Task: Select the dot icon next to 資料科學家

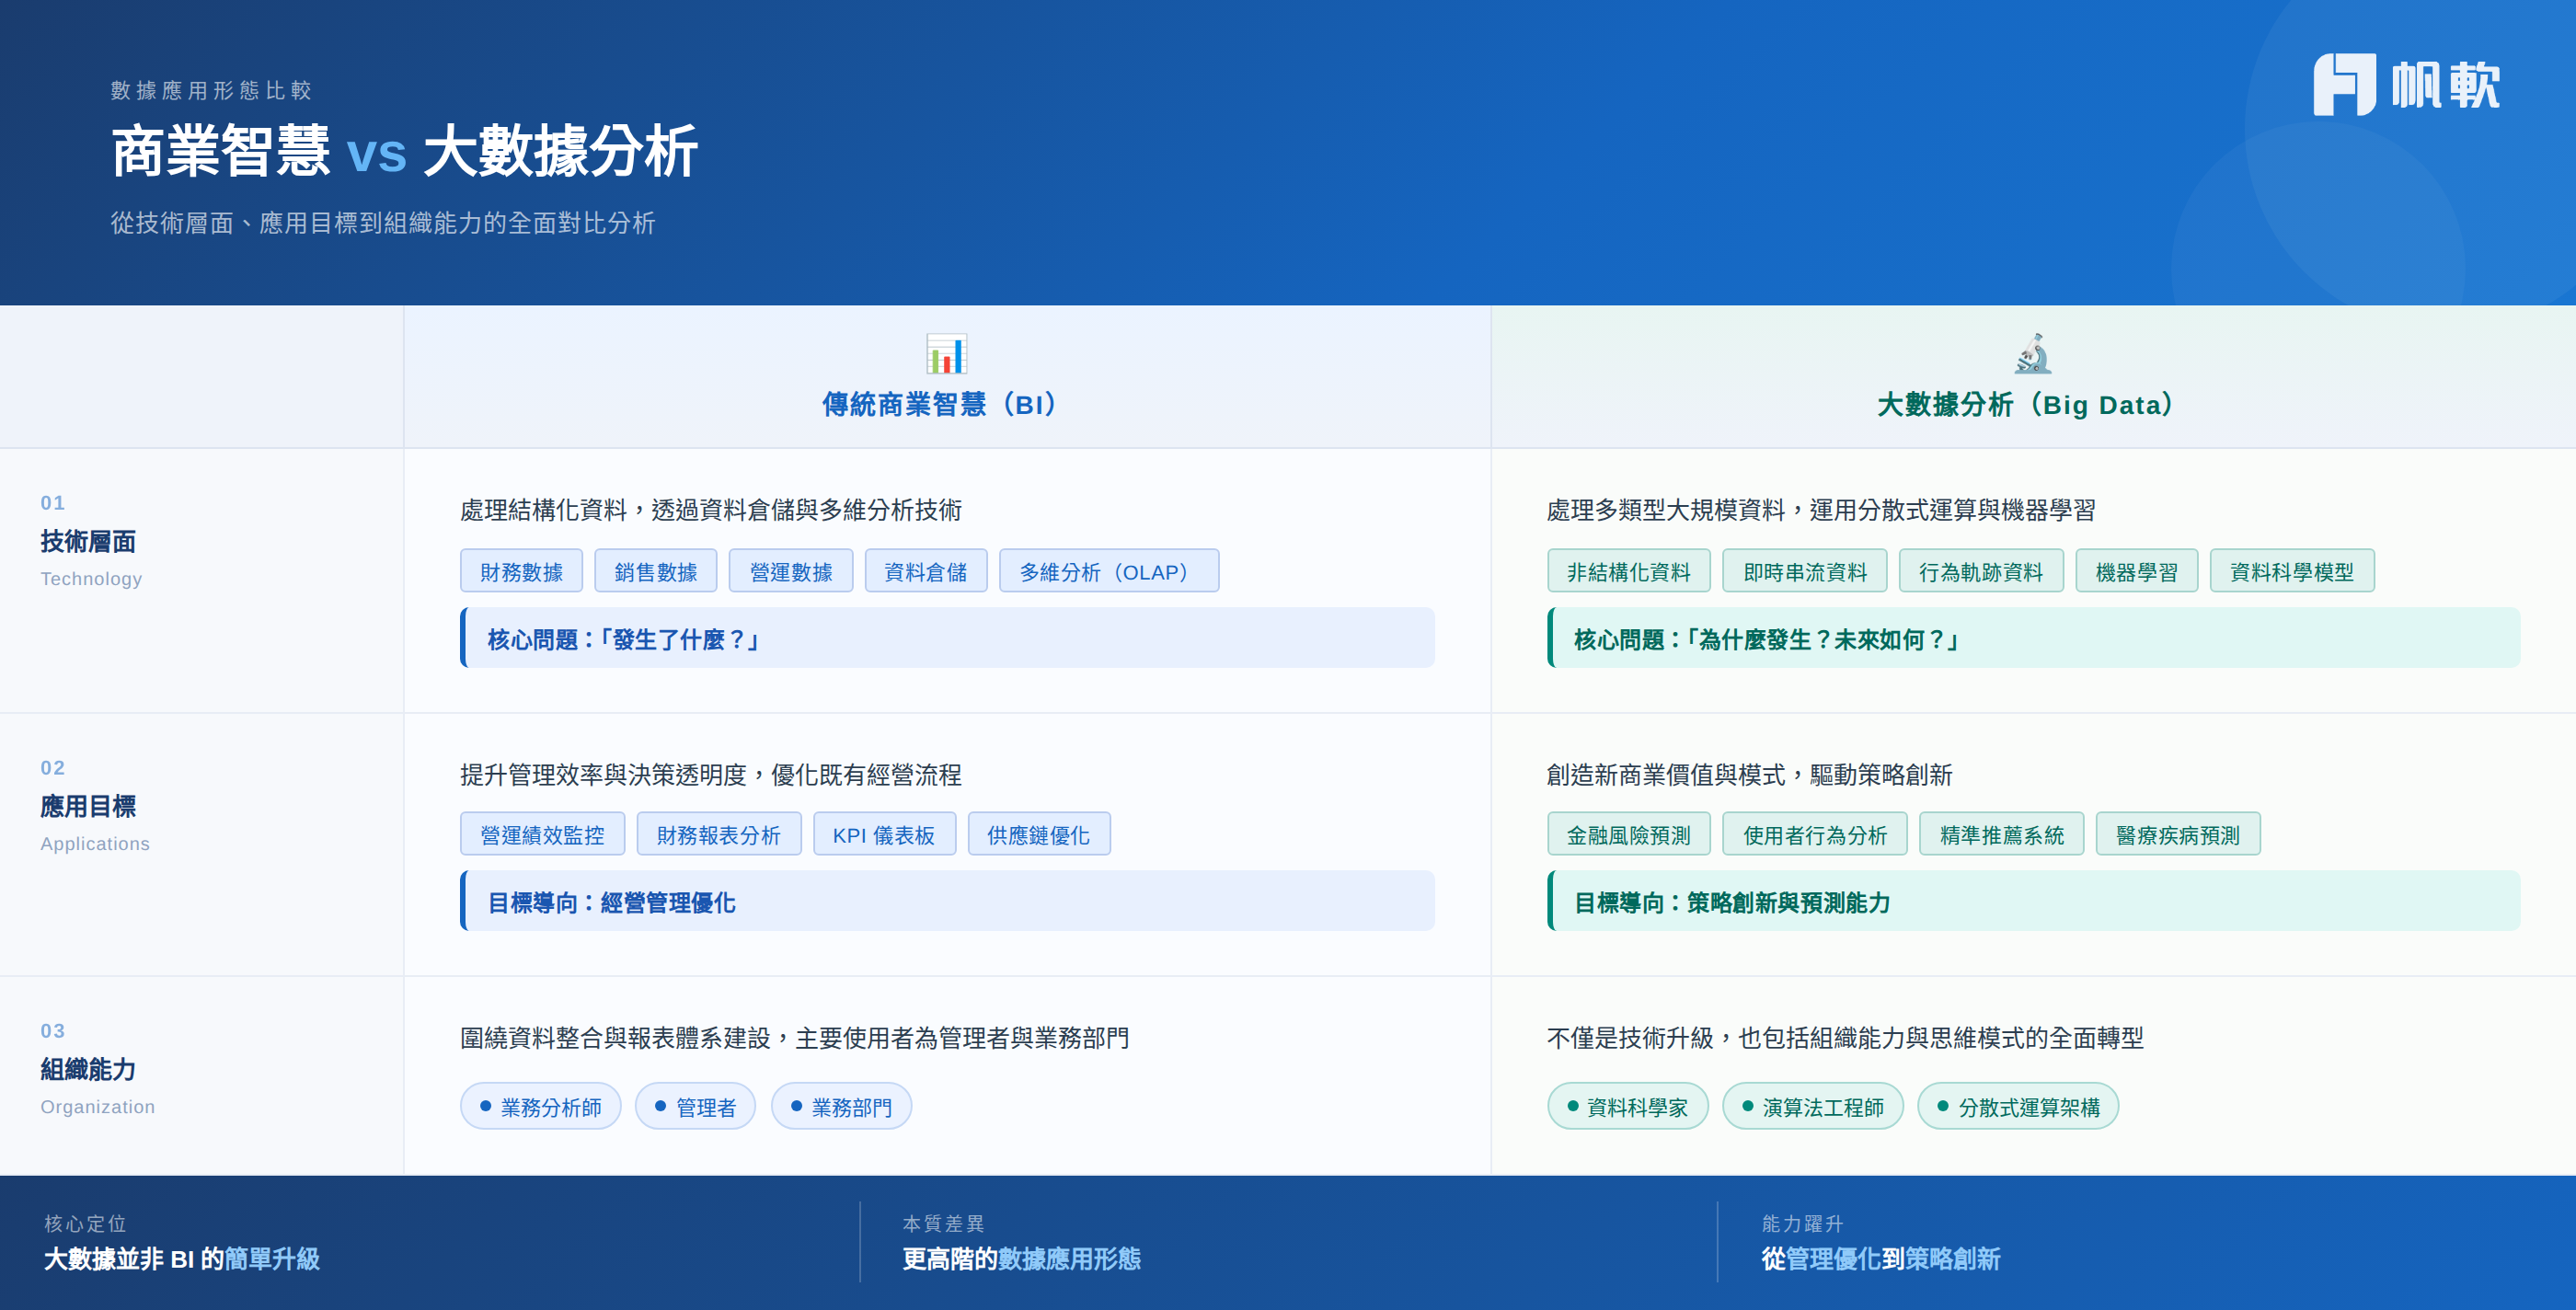Action: [1572, 1106]
